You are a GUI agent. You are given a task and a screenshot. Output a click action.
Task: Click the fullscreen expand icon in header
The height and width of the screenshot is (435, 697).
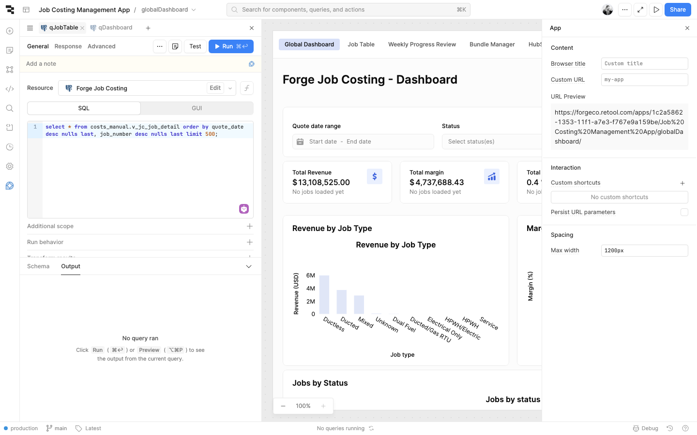tap(640, 10)
